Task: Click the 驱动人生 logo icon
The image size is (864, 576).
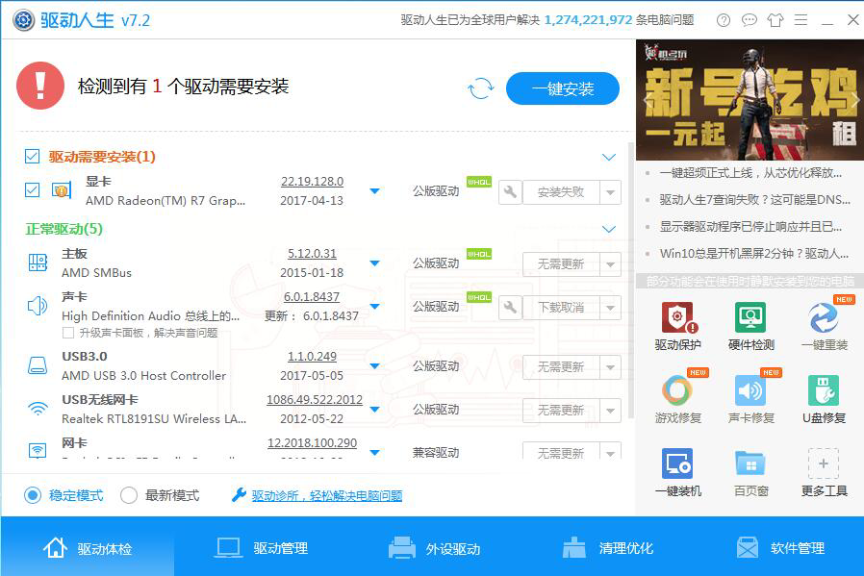Action: (24, 20)
